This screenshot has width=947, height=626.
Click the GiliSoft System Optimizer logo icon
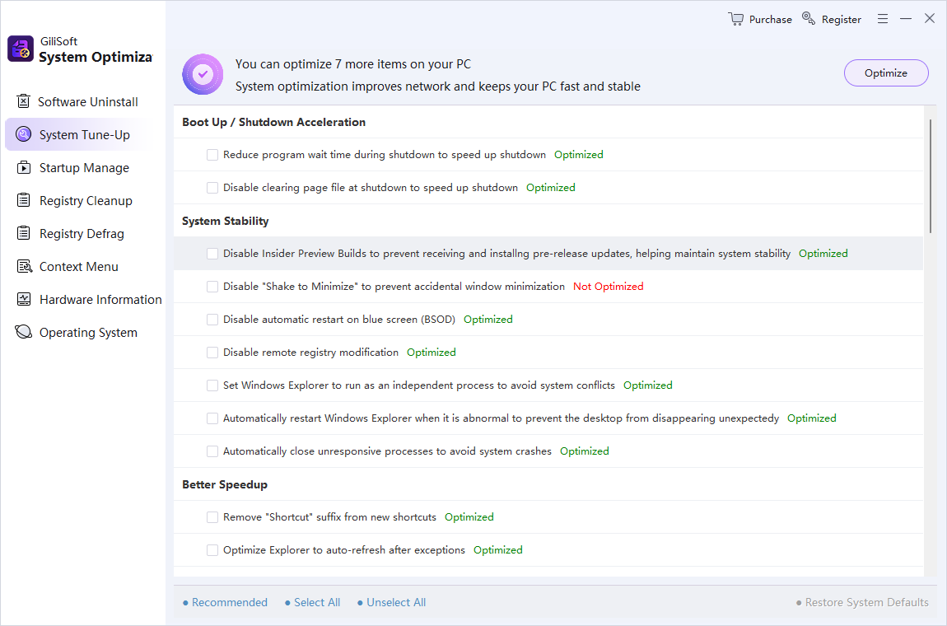(x=21, y=49)
